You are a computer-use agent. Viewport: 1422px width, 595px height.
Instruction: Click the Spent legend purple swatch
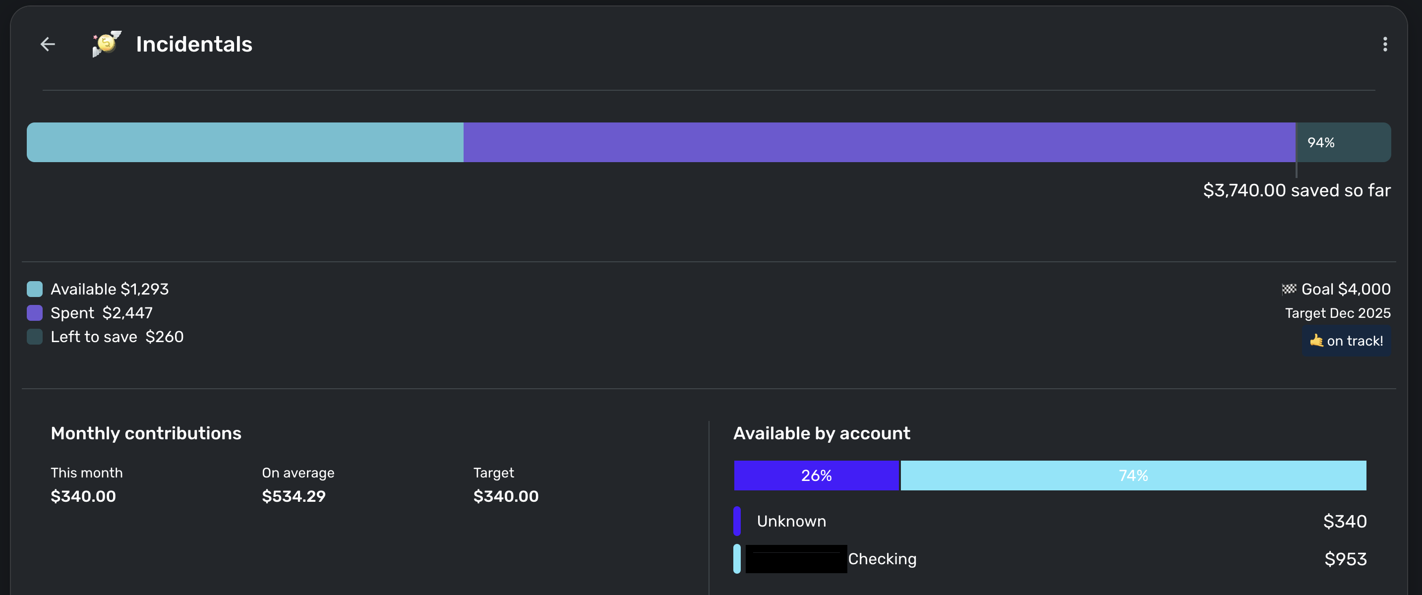pyautogui.click(x=35, y=313)
